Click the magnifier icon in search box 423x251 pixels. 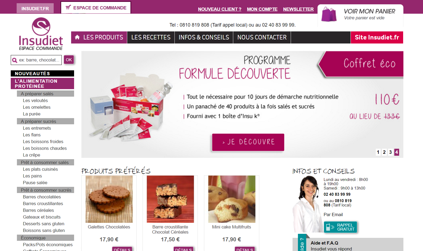pyautogui.click(x=15, y=60)
